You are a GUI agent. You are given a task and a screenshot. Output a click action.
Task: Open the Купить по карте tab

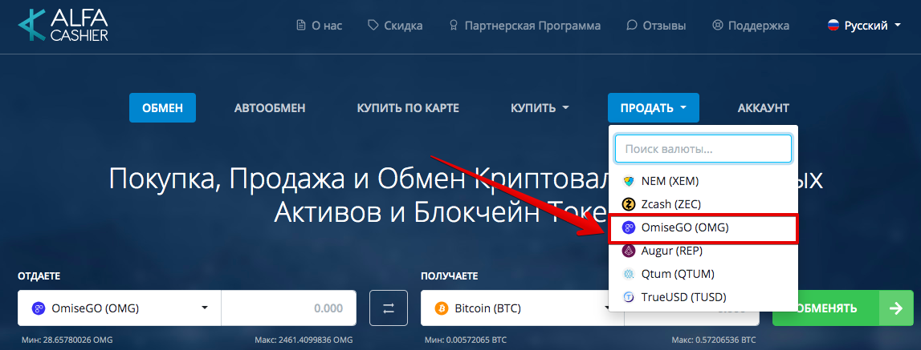point(408,108)
